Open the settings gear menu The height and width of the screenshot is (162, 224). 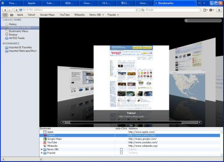tap(211, 10)
